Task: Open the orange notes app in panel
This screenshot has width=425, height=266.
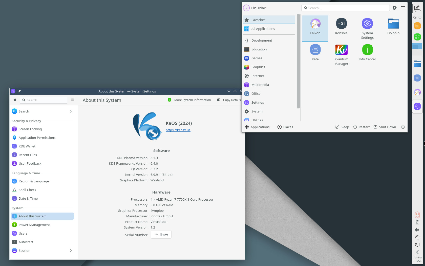Action: tap(417, 26)
